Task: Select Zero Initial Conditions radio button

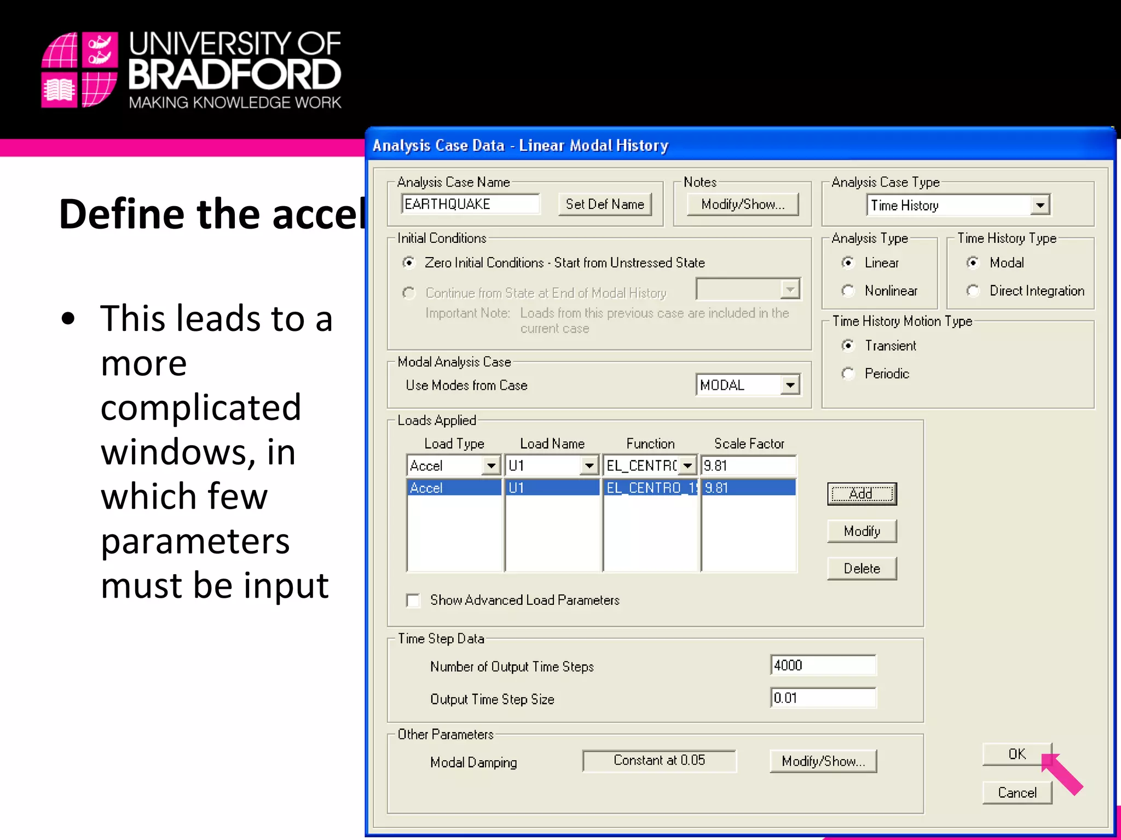Action: [409, 262]
